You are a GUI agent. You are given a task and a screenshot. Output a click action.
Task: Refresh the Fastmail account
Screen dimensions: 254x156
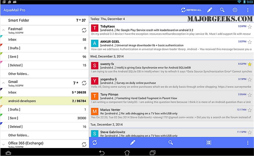pyautogui.click(x=84, y=30)
